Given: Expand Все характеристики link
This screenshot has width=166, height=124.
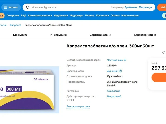Looking at the screenshot, I should point(78,107).
